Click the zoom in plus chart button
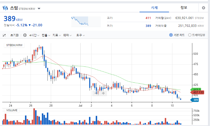210x126 pixels. [x=103, y=93]
